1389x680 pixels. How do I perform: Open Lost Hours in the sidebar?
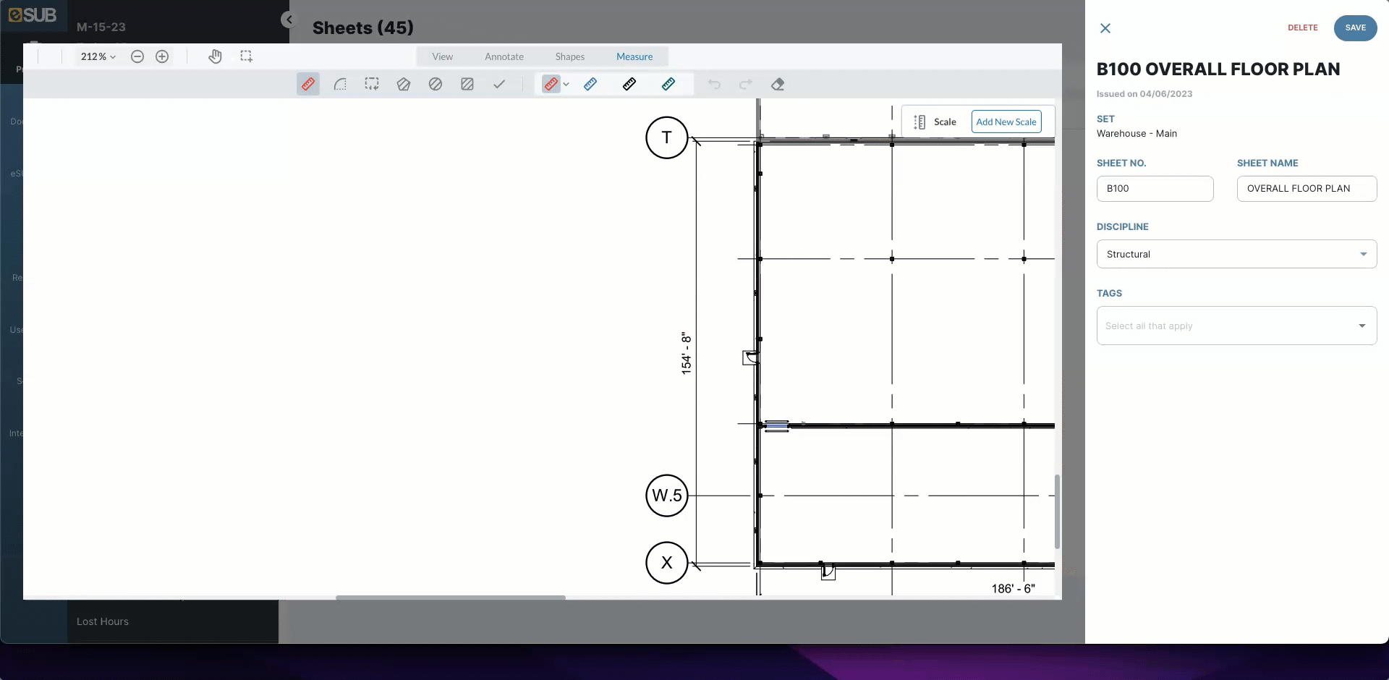pos(103,621)
